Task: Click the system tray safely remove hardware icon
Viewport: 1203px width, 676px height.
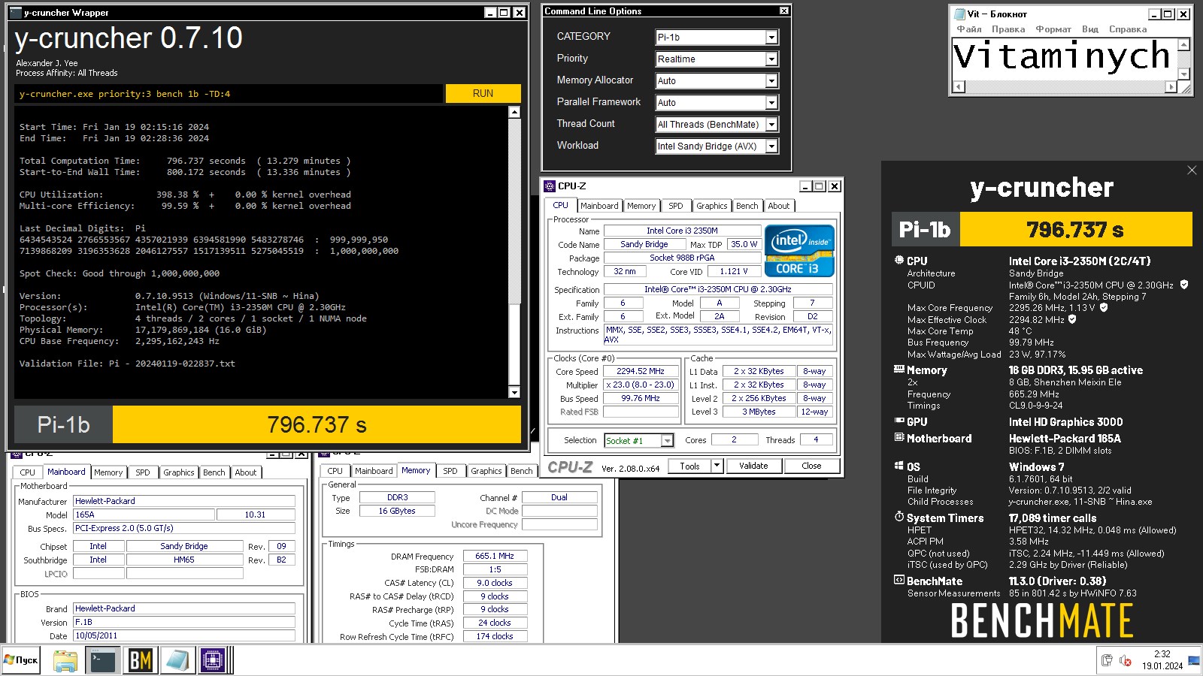Action: pos(1107,660)
